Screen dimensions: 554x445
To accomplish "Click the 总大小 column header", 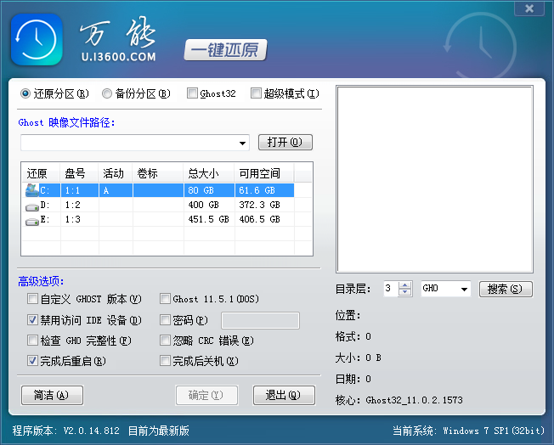I will (208, 173).
